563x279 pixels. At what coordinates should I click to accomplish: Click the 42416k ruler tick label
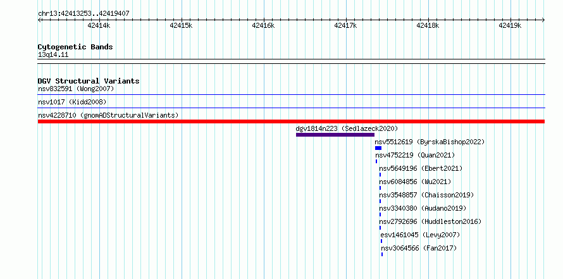[x=263, y=25]
